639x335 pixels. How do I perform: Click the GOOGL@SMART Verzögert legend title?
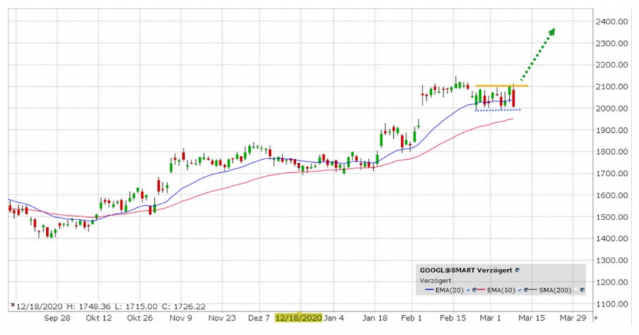tap(466, 270)
